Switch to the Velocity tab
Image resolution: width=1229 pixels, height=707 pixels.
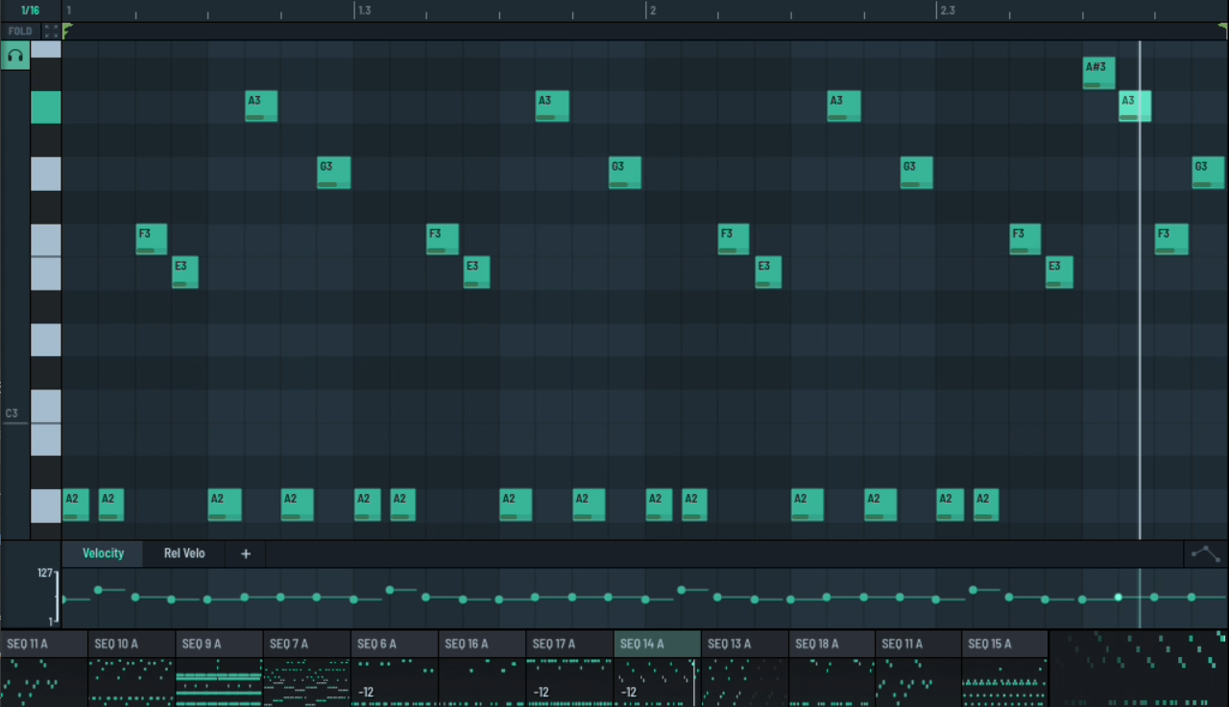(x=103, y=554)
